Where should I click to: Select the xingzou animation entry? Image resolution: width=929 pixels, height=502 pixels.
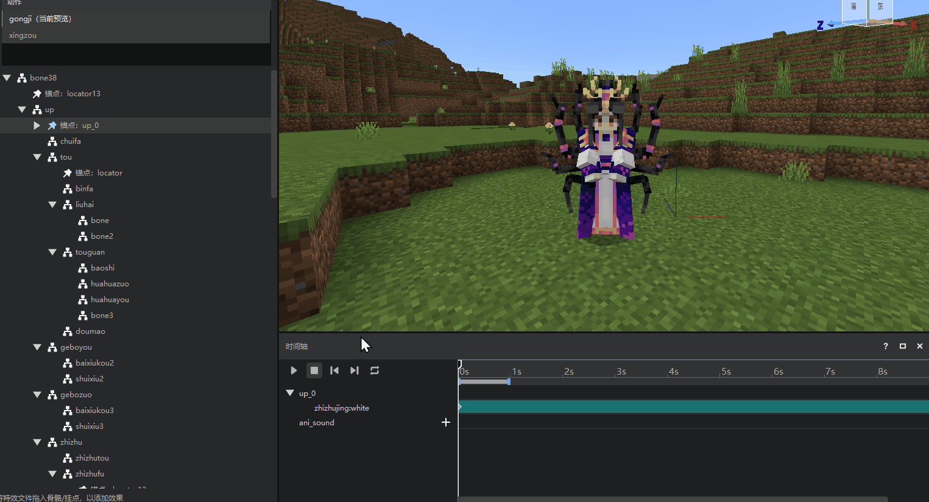tap(136, 35)
